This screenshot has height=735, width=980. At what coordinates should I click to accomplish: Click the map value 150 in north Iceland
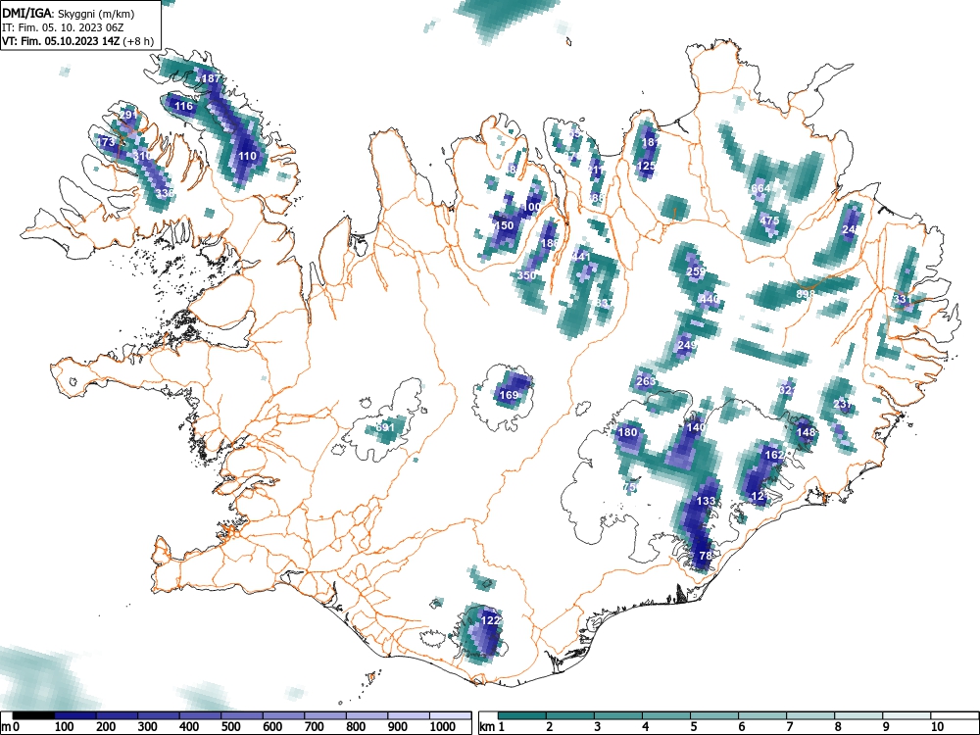(x=504, y=225)
